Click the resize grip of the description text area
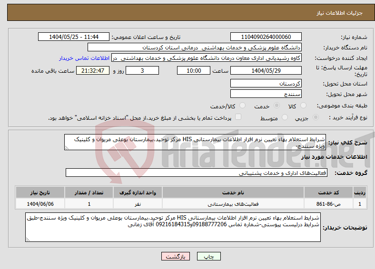The width and height of the screenshot is (375, 269). [x=67, y=148]
